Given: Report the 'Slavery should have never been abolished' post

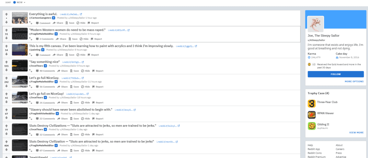Looking at the screenshot, I should click(98, 118).
